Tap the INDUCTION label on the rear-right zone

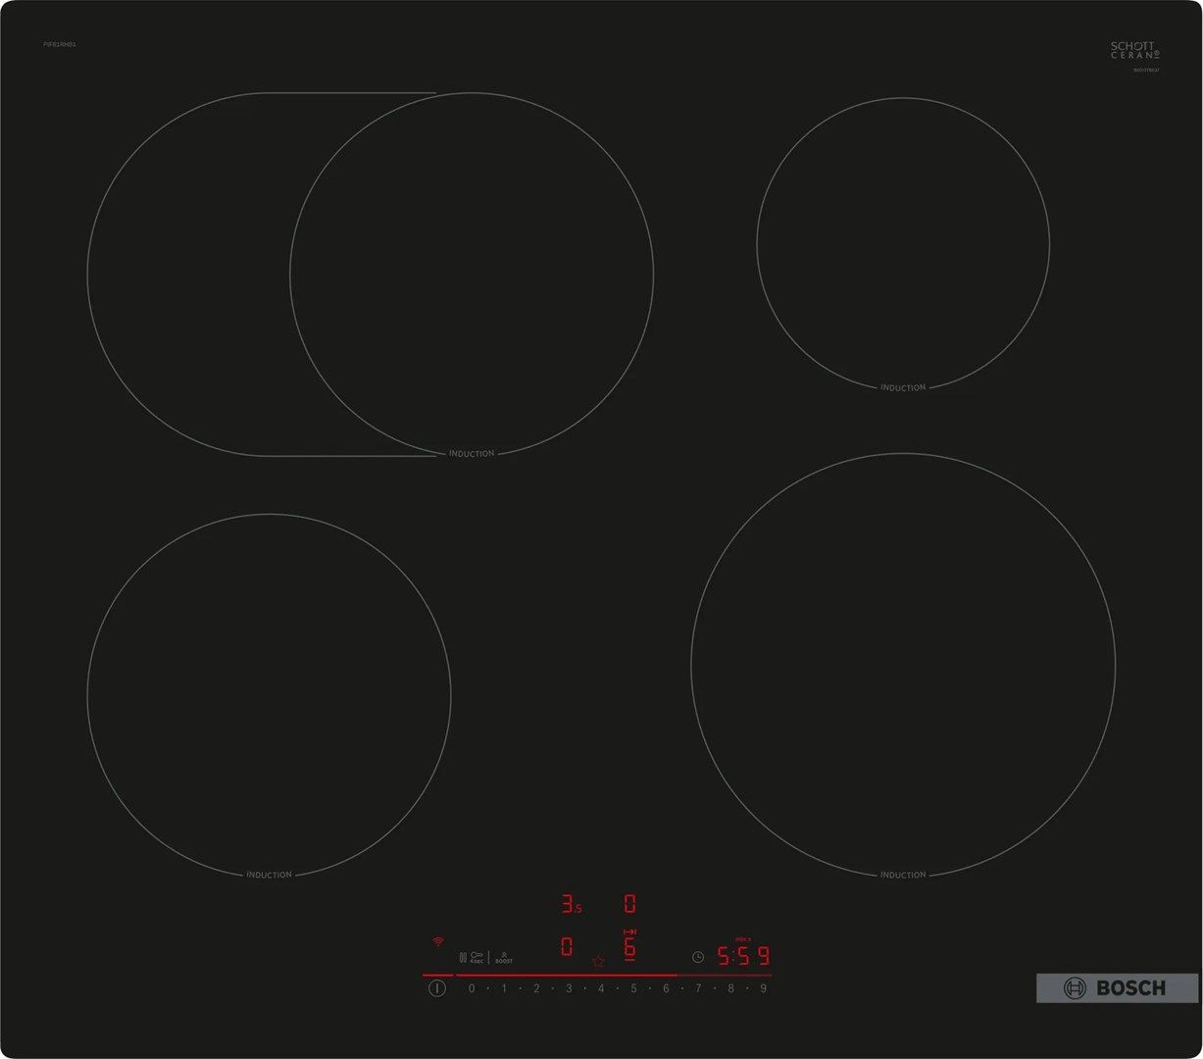(x=902, y=387)
